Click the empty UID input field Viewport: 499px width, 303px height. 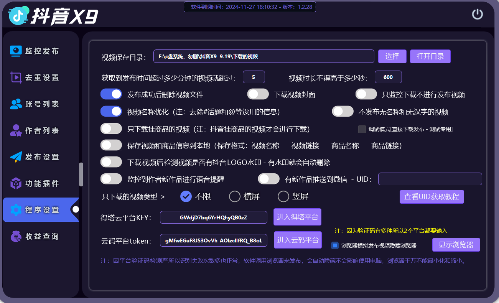point(430,179)
